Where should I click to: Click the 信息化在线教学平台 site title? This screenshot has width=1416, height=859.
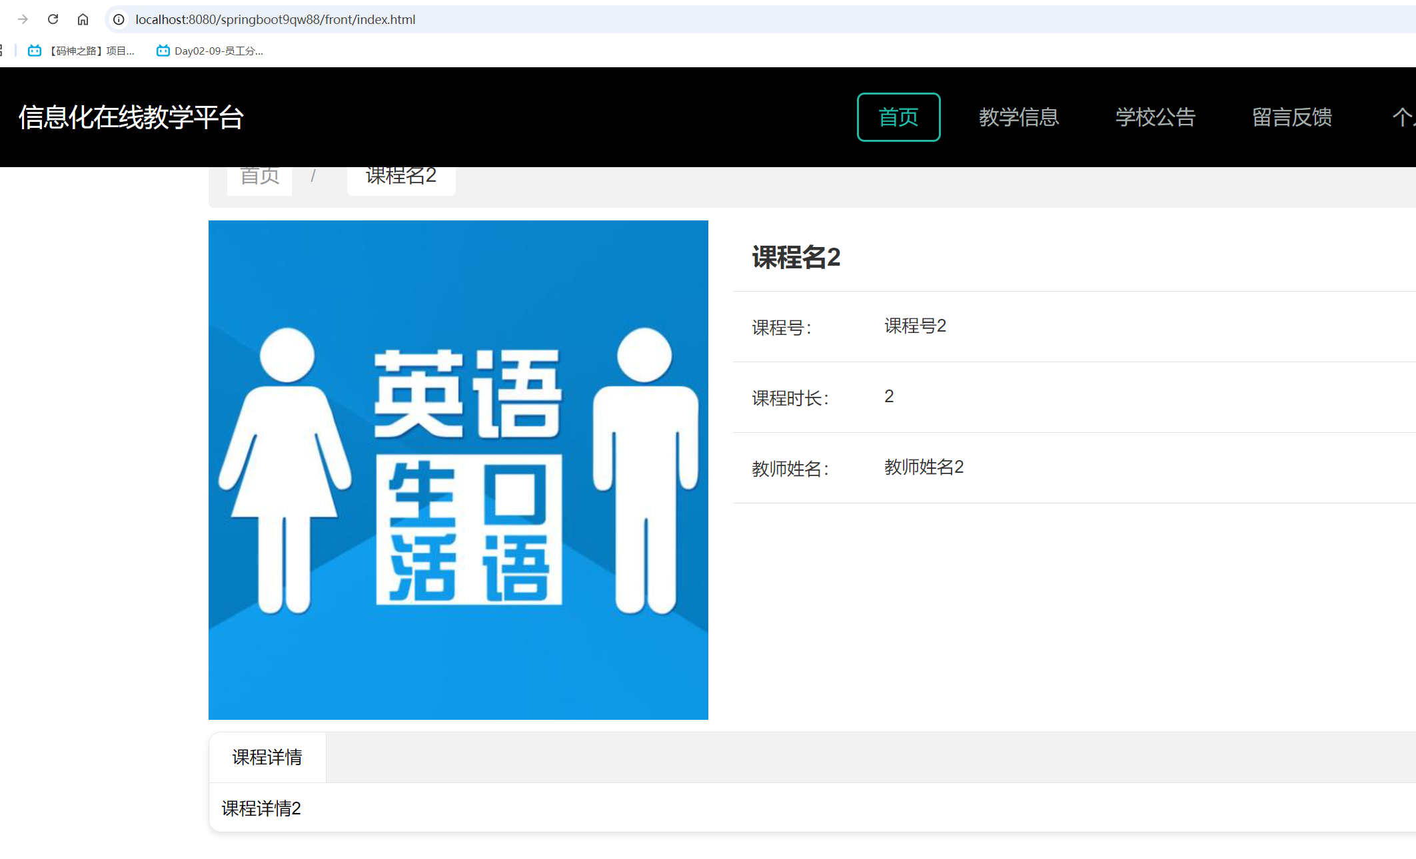click(131, 117)
